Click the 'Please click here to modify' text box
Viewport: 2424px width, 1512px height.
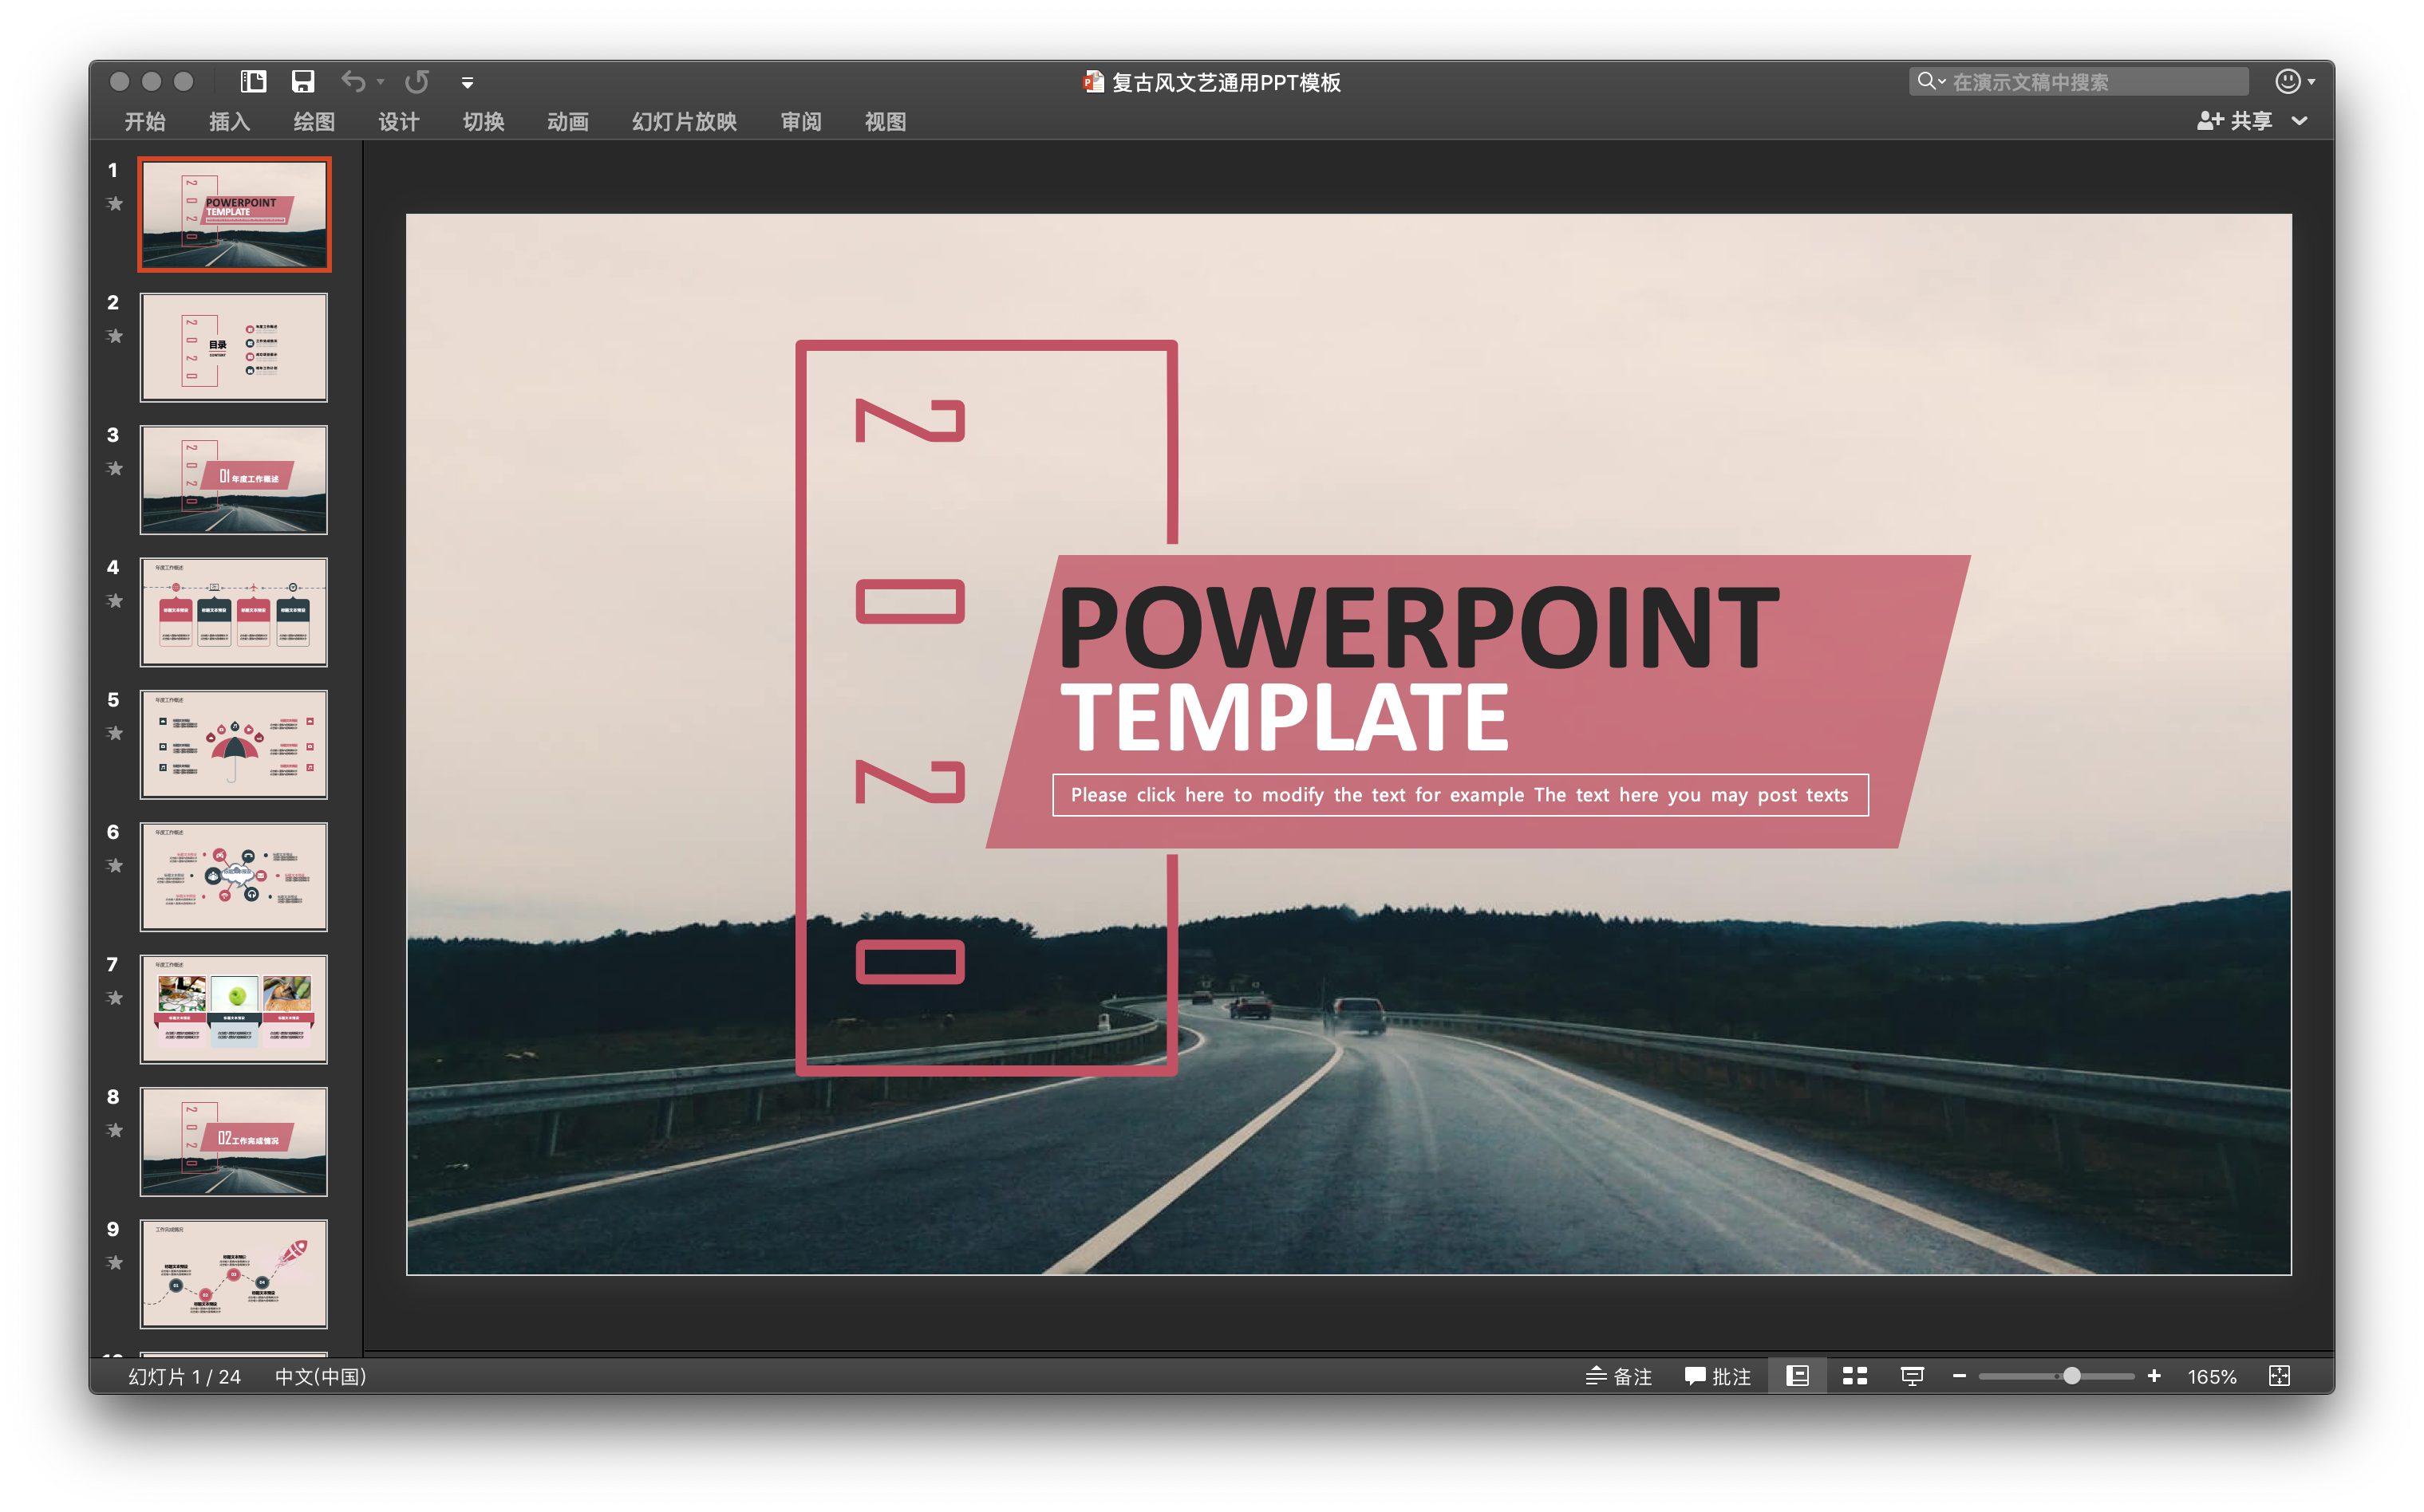[x=1459, y=795]
